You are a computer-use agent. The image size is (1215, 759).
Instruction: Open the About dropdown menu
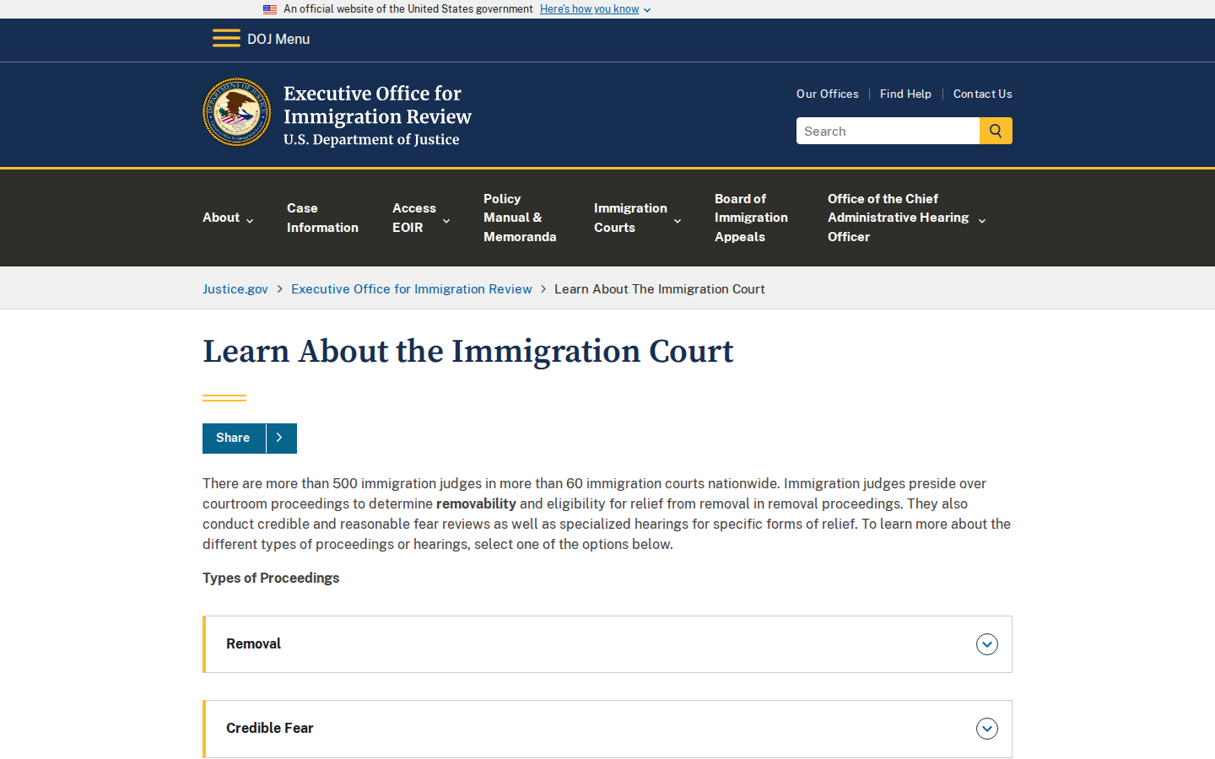pyautogui.click(x=228, y=218)
